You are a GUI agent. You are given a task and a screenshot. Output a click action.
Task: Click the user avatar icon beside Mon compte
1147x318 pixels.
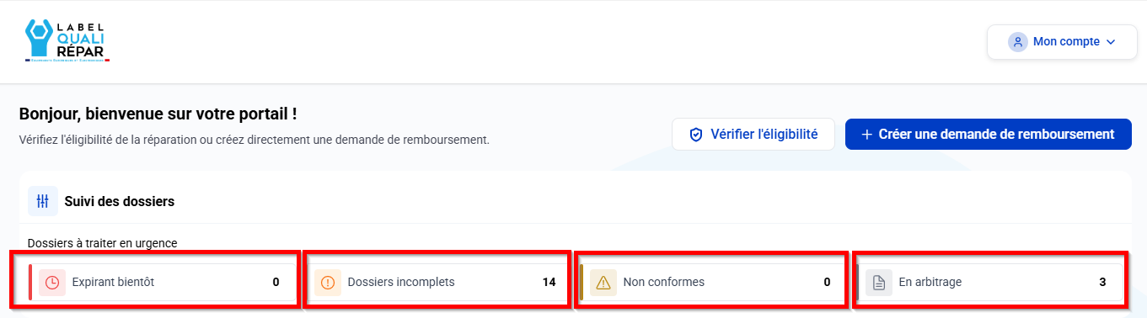(x=1018, y=41)
